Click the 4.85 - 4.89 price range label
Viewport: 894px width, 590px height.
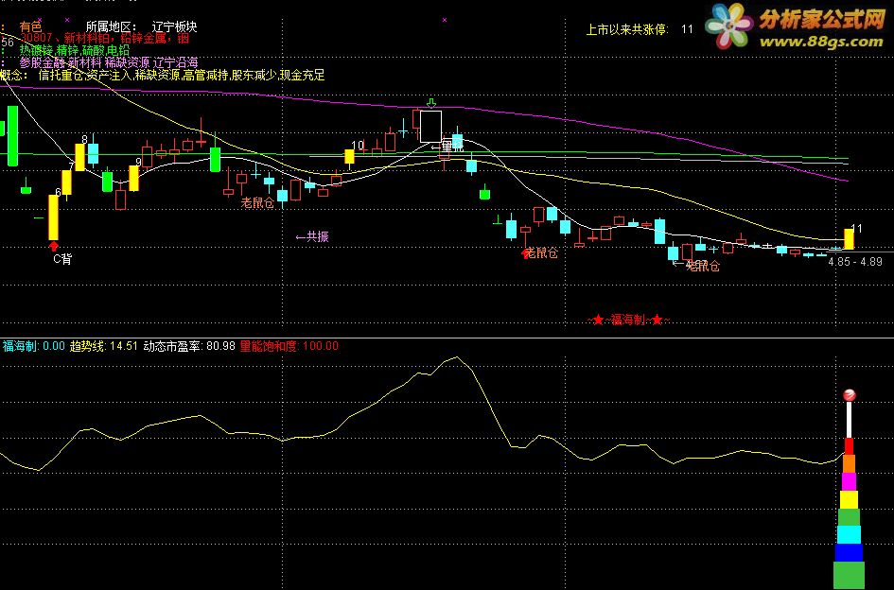pyautogui.click(x=855, y=262)
